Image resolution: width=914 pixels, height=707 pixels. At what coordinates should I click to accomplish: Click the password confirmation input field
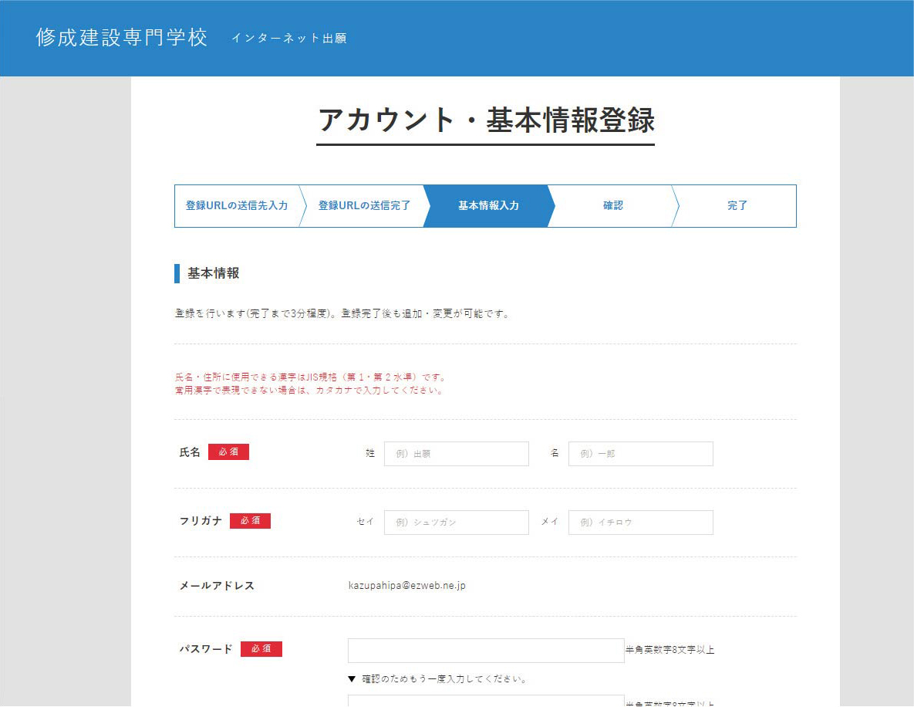coord(485,701)
